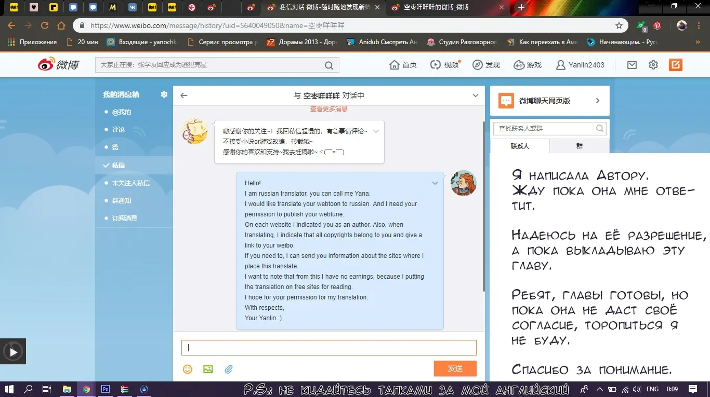The height and width of the screenshot is (397, 710).
Task: Open the dropdown arrow on the English message
Action: [x=435, y=183]
